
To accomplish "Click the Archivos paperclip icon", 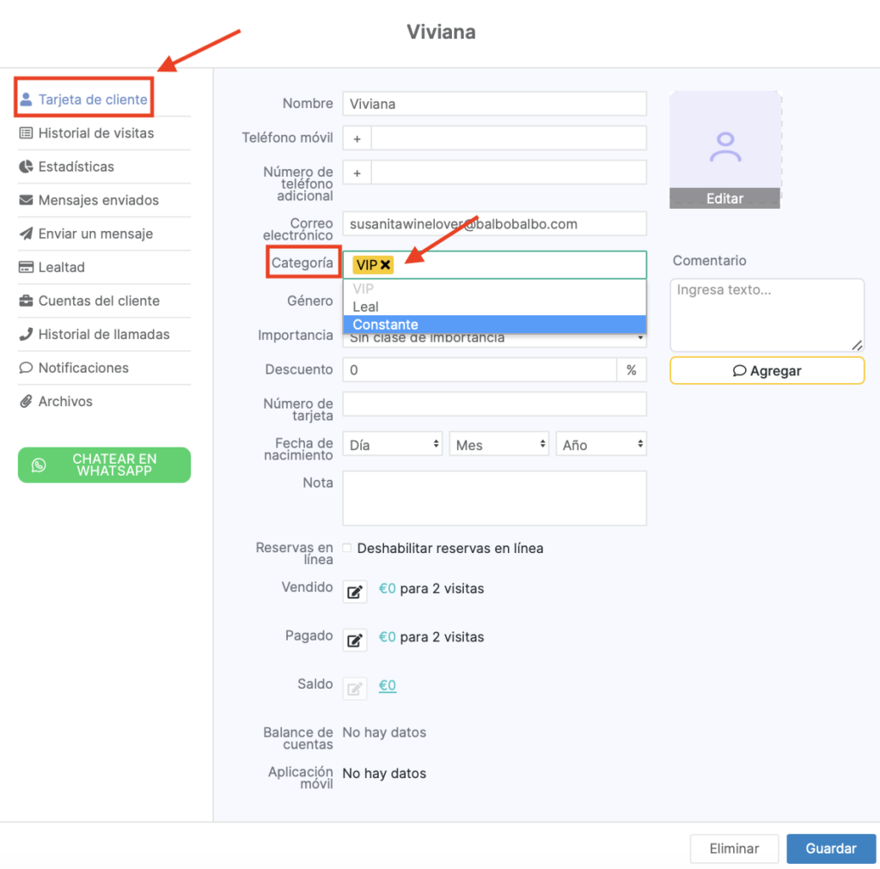I will [26, 401].
